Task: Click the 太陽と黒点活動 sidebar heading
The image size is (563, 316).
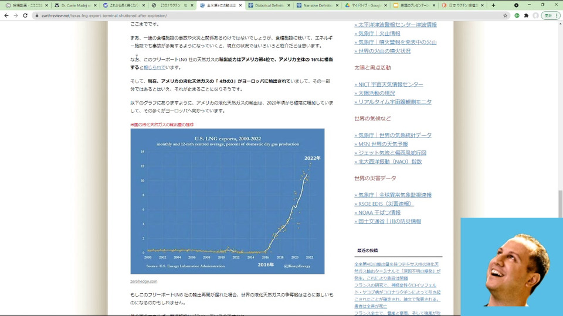Action: pos(372,67)
